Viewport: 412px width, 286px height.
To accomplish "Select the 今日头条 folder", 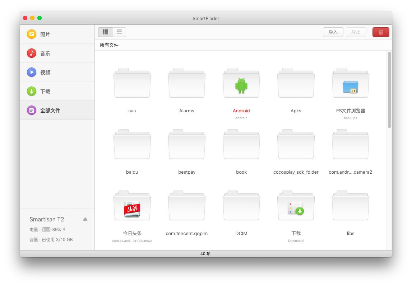I will pyautogui.click(x=132, y=206).
